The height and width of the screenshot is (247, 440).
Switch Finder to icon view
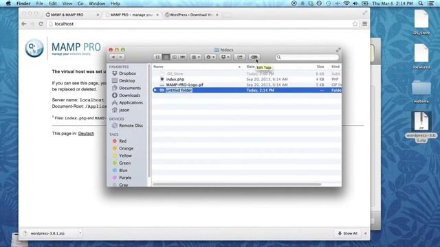pyautogui.click(x=157, y=57)
